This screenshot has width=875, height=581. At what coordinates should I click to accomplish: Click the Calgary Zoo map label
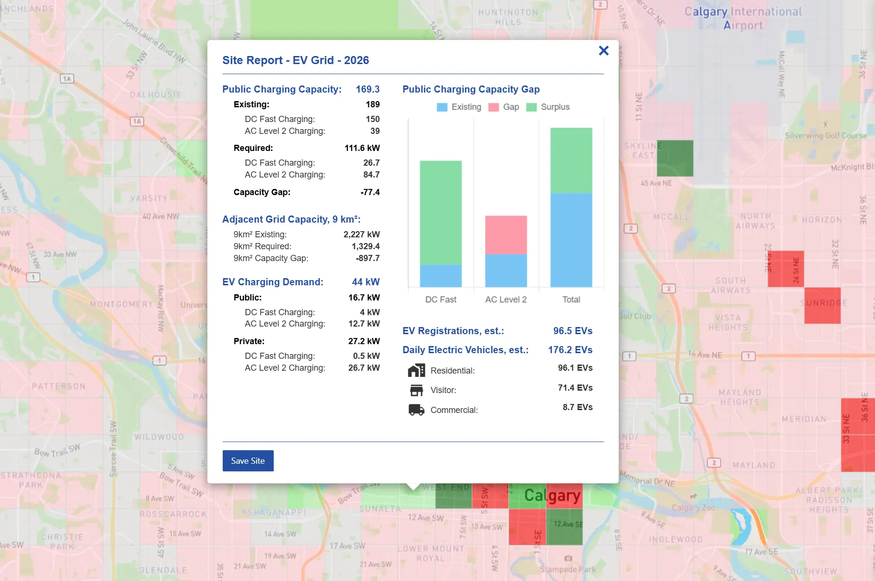(x=693, y=507)
